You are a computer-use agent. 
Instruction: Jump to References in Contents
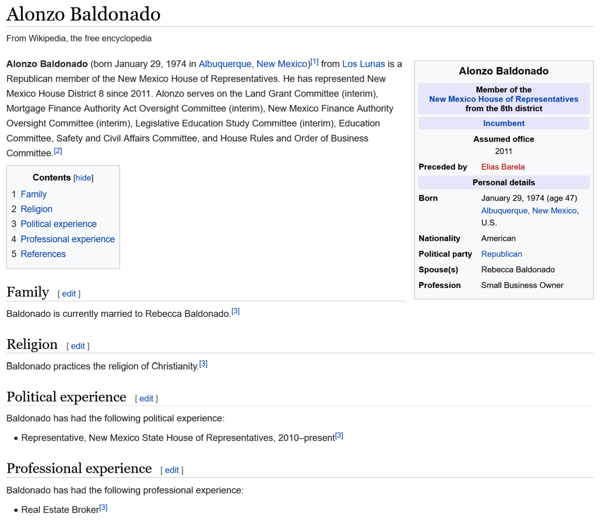[x=43, y=254]
